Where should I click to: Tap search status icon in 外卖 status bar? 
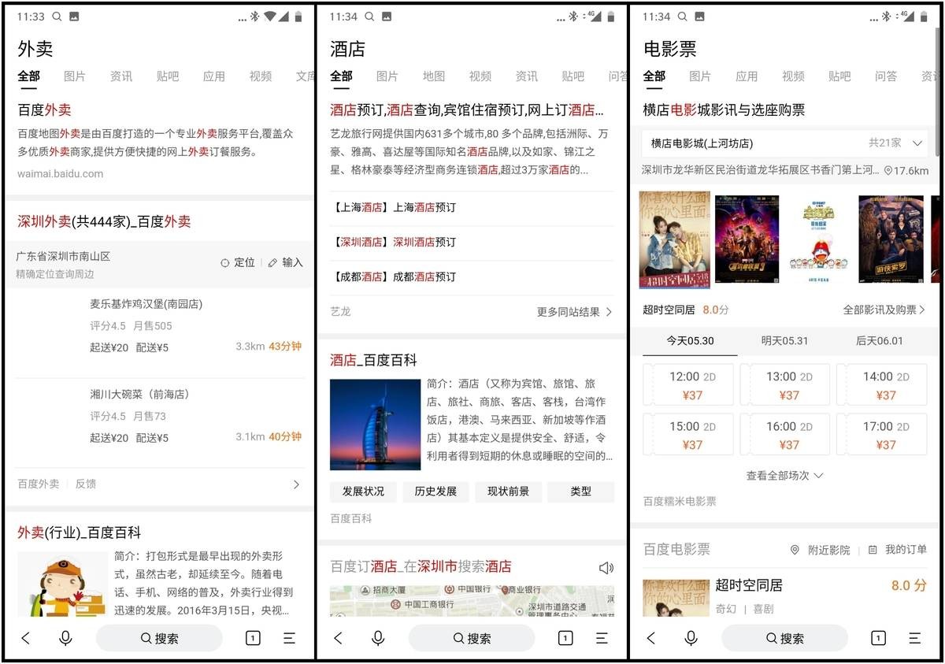(x=56, y=16)
